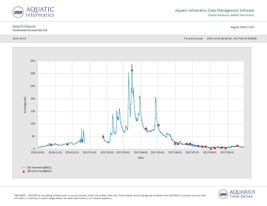Viewport: 267px width, 206px height.
Task: Click the field visit marker at the March peak
Action: click(x=132, y=70)
